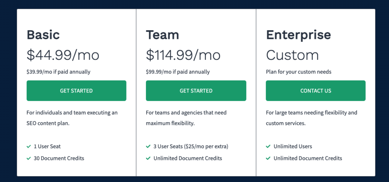The image size is (389, 182).
Task: Click checkmark beside Enterprise Unlimited Document Credits
Action: click(x=268, y=158)
